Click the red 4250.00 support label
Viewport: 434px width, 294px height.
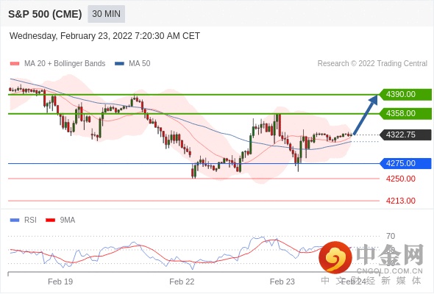[401, 179]
